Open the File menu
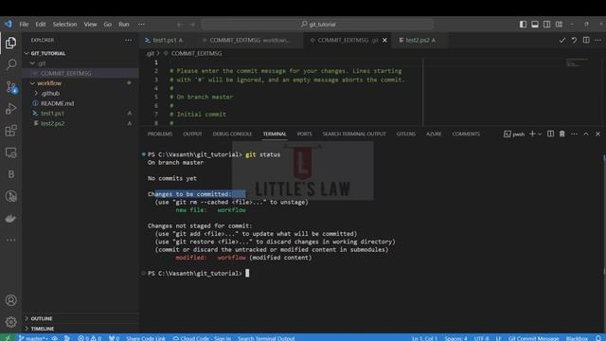The width and height of the screenshot is (606, 341). tap(24, 25)
